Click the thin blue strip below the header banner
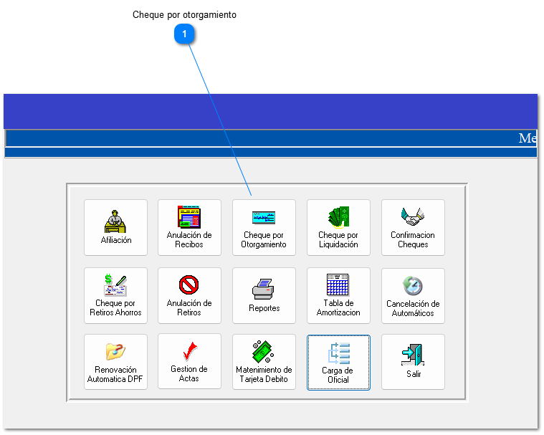544x435 pixels. (270, 152)
